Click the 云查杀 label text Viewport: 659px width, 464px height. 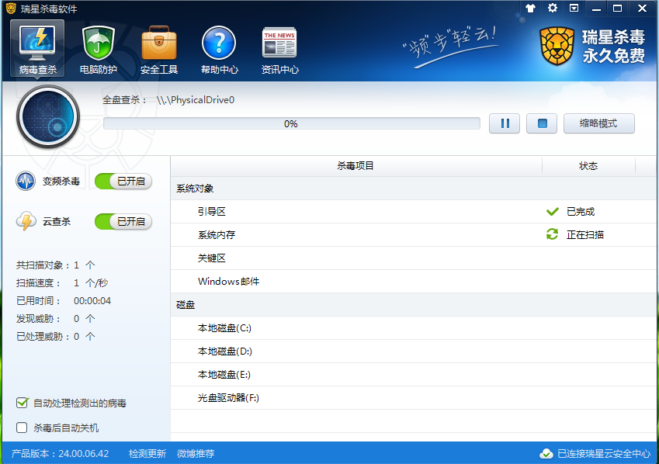pyautogui.click(x=57, y=221)
